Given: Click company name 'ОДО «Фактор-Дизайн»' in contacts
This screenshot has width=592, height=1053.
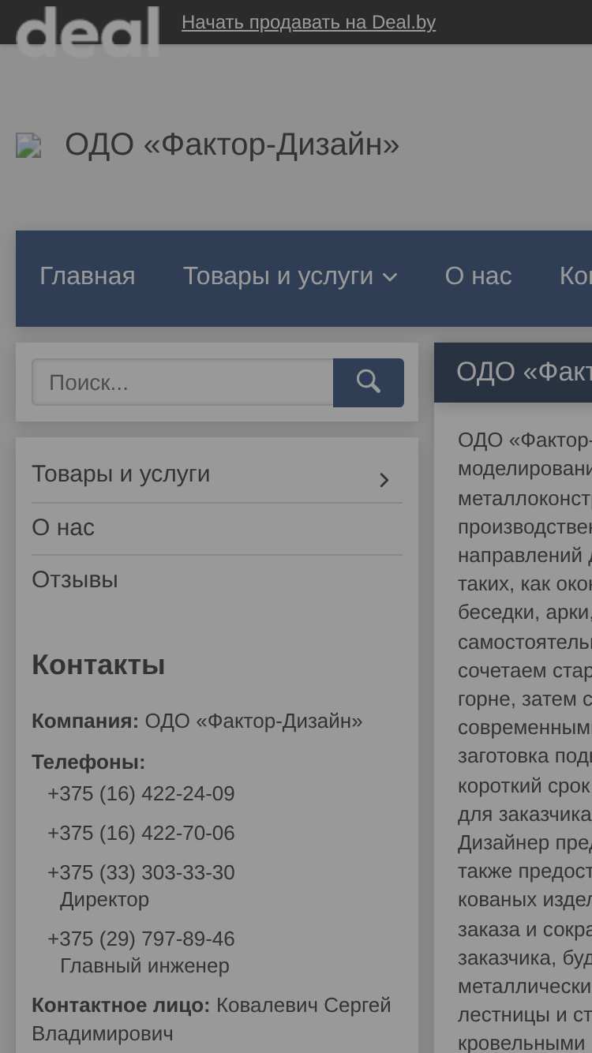Looking at the screenshot, I should click(x=253, y=721).
